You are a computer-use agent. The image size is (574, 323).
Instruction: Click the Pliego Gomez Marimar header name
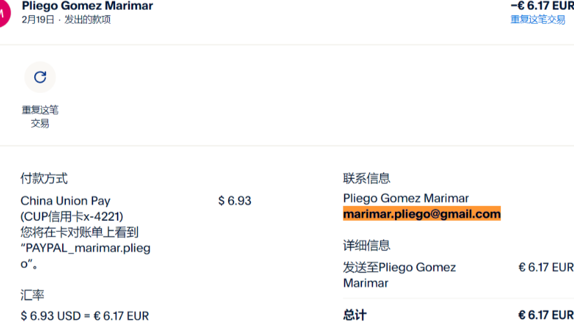click(87, 6)
